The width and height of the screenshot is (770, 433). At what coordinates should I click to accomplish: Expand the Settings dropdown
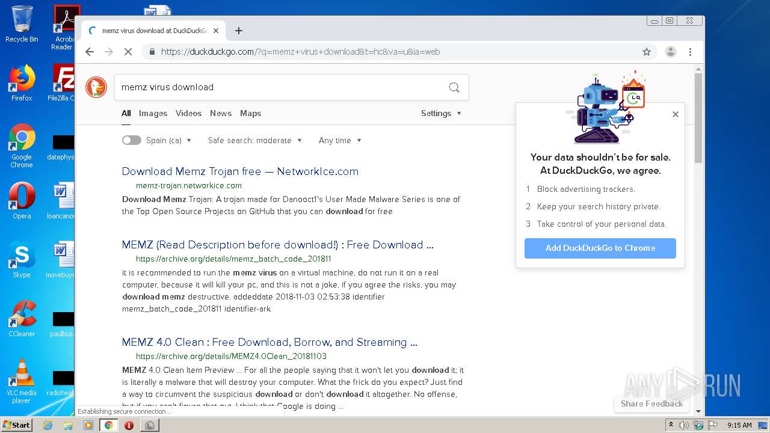(x=441, y=113)
